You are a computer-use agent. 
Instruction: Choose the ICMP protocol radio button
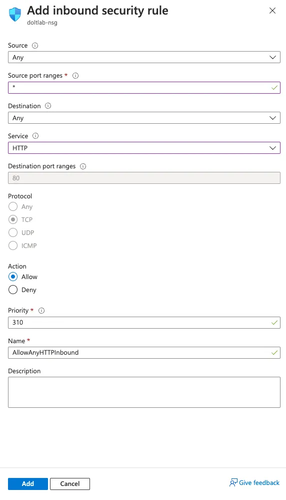click(13, 246)
